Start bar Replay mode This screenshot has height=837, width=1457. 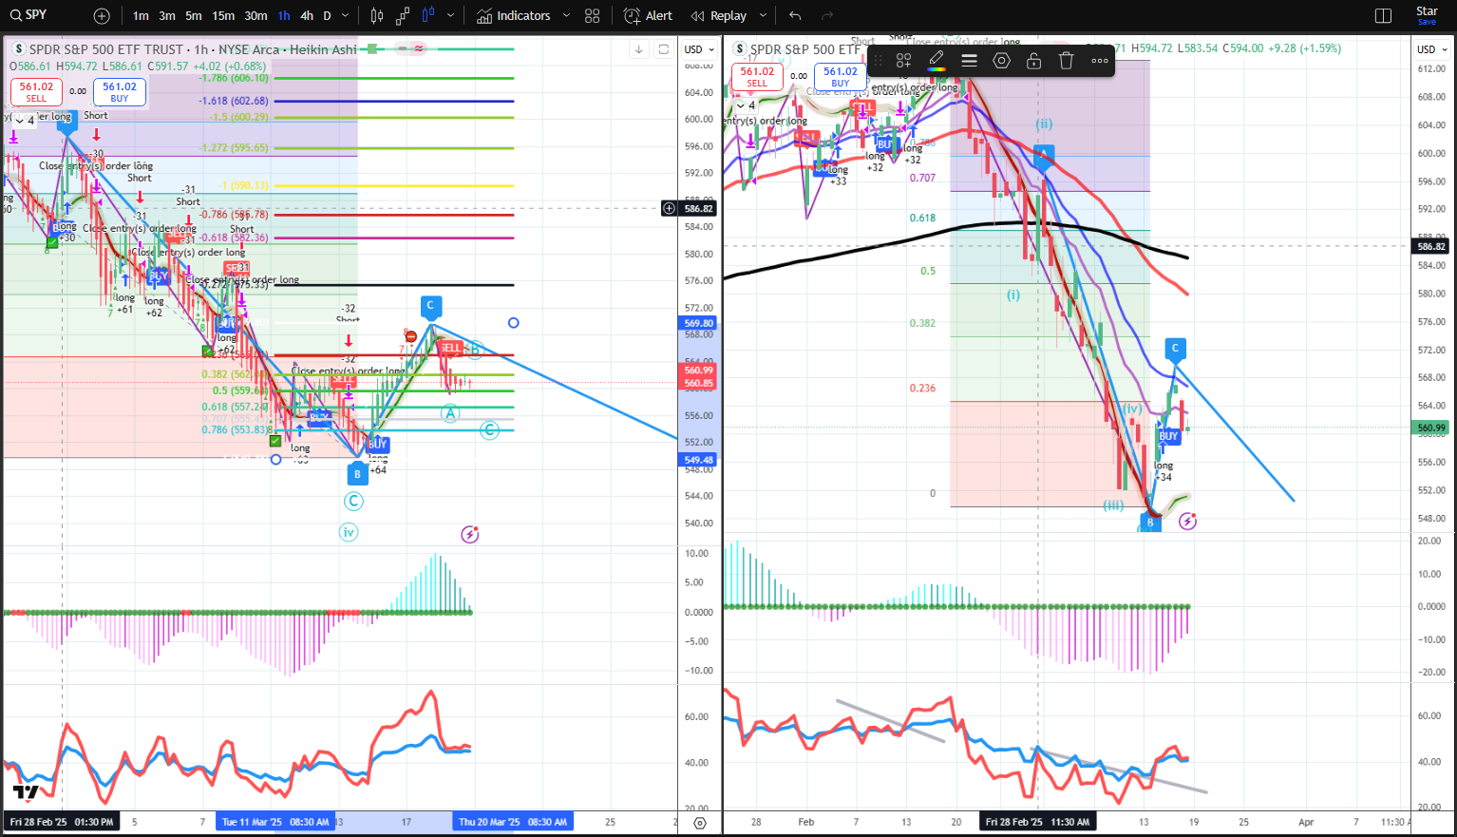(x=719, y=16)
